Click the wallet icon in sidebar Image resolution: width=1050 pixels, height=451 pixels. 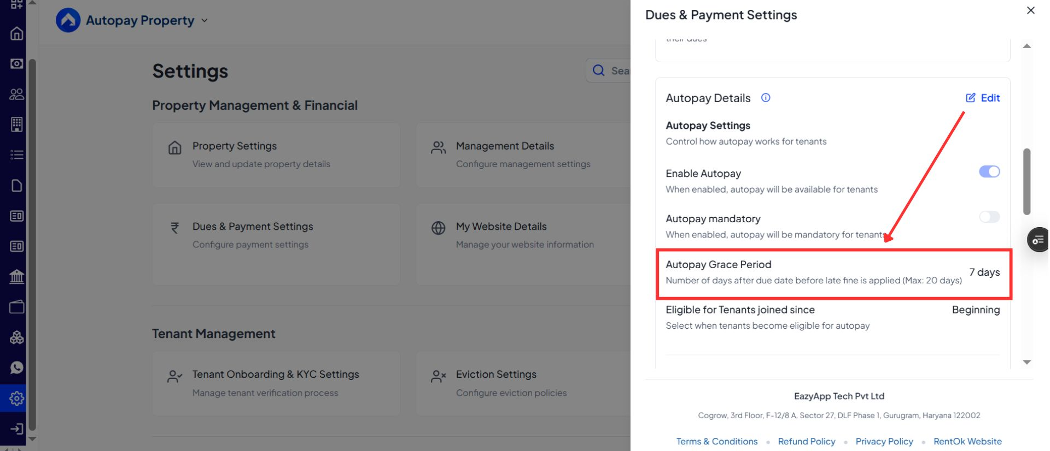tap(16, 307)
